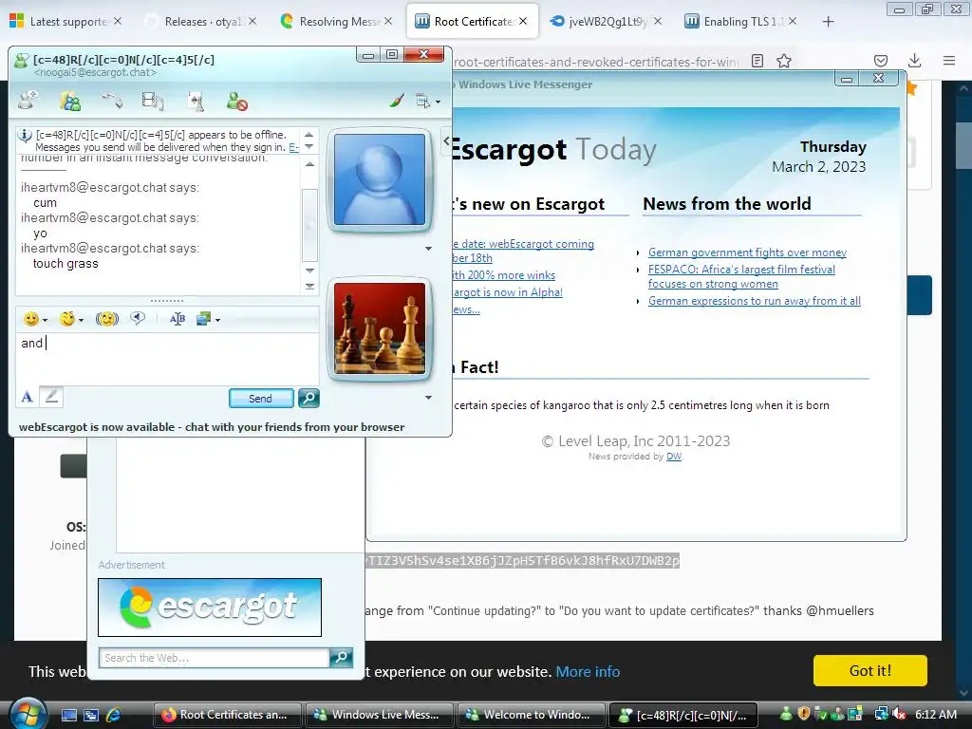972x729 pixels.
Task: Switch to the Enabling TLS 1.1 tab
Action: pyautogui.click(x=740, y=22)
